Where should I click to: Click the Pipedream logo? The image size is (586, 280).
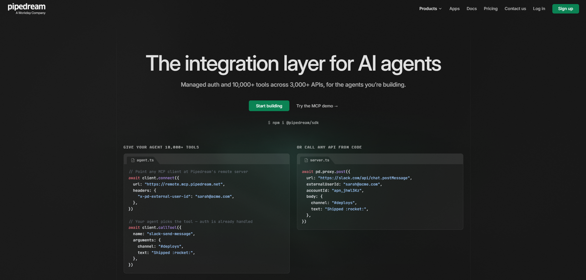(x=26, y=9)
